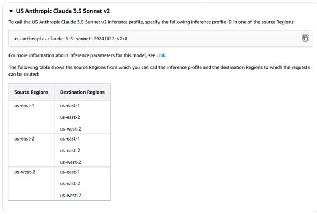Select us-east-2 destination for source us-west-2
Viewport: 317px width, 214px height.
[x=70, y=183]
